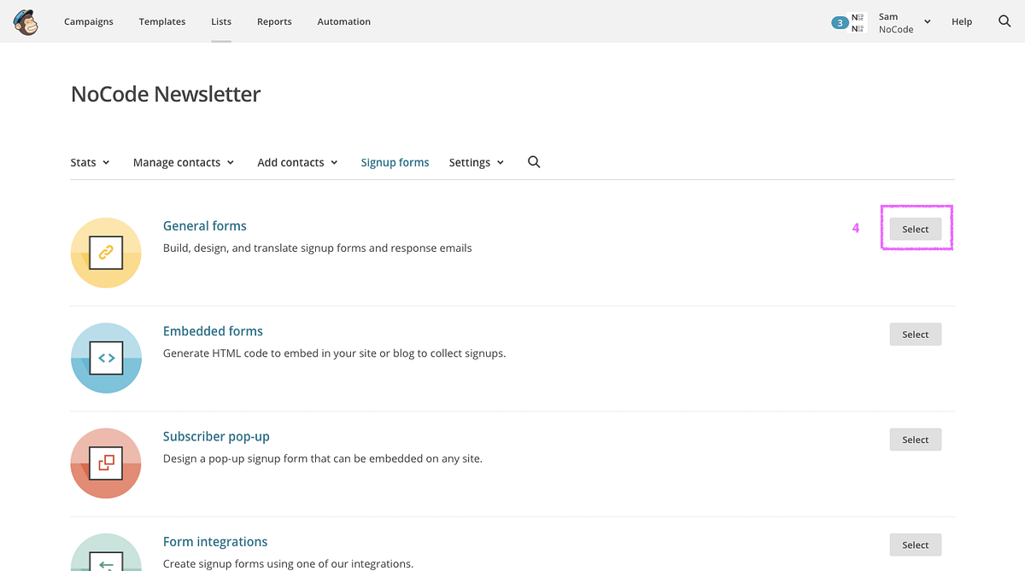1025x571 pixels.
Task: Select the Subscriber pop-up option
Action: point(916,440)
